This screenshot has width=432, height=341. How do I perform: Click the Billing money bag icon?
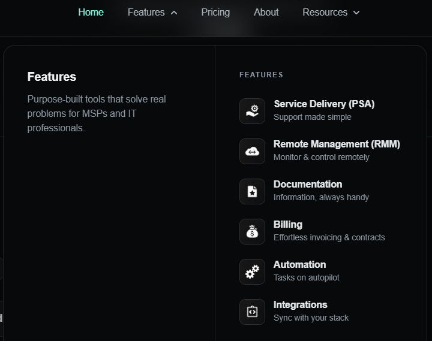252,231
